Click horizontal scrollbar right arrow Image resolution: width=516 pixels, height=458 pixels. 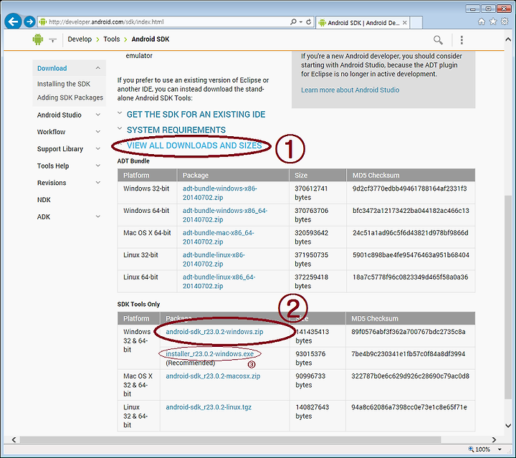pyautogui.click(x=494, y=439)
